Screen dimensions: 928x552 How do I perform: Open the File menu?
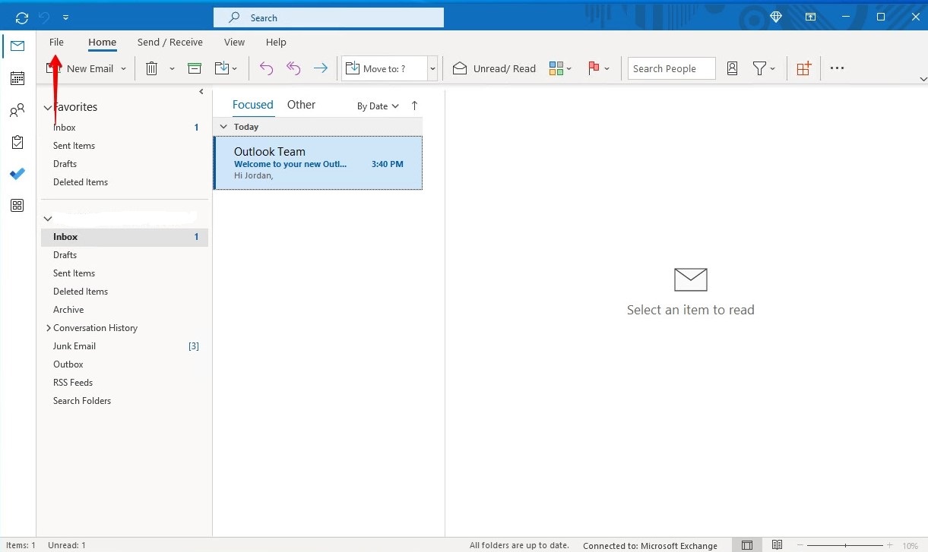coord(56,43)
